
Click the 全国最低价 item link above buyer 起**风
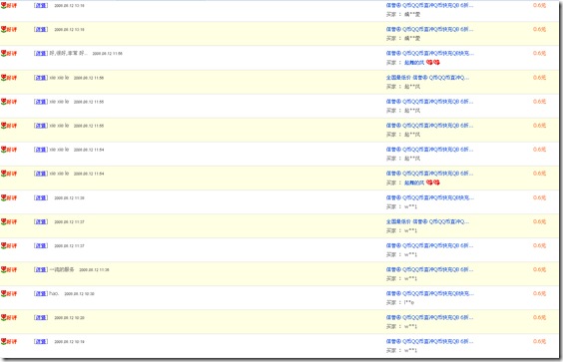tap(427, 78)
